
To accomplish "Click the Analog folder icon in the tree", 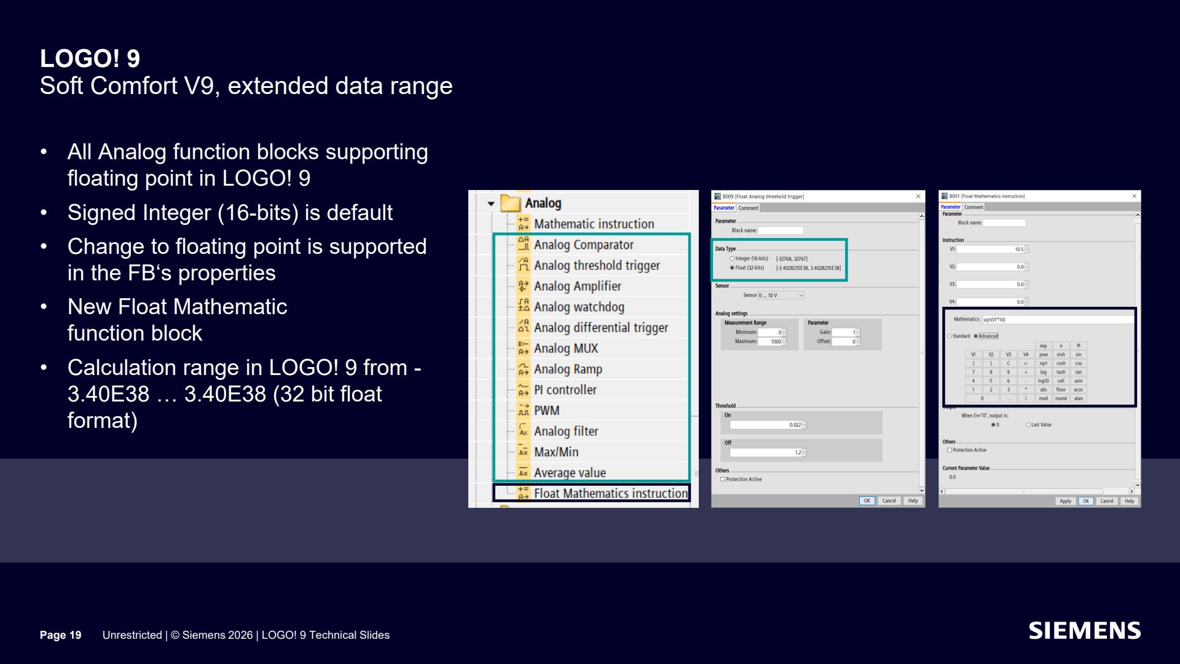I will [510, 203].
